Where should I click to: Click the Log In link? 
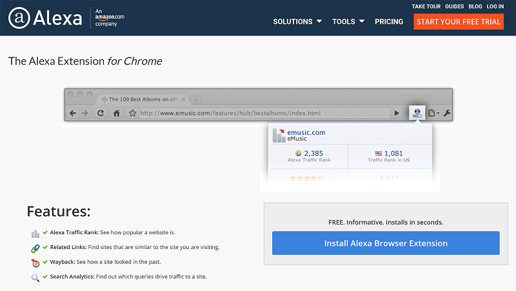pyautogui.click(x=495, y=6)
